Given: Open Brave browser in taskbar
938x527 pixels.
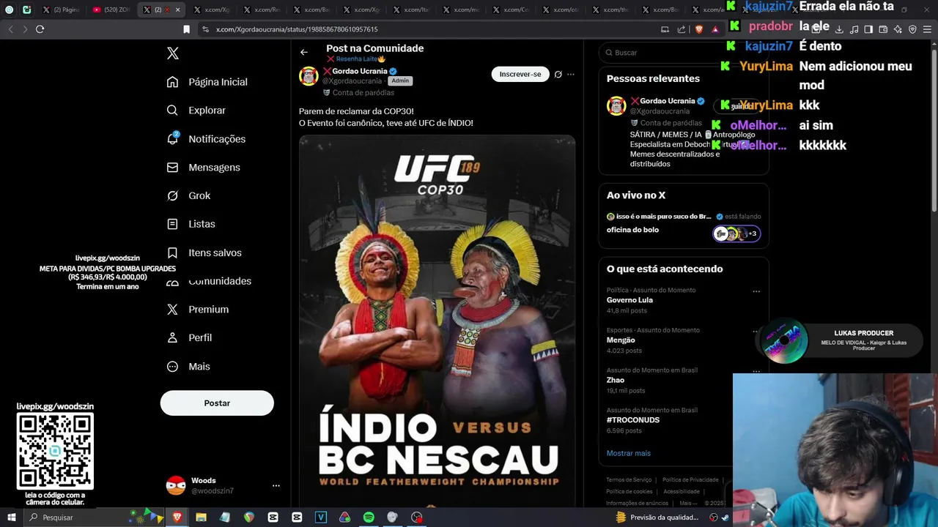Looking at the screenshot, I should [177, 517].
